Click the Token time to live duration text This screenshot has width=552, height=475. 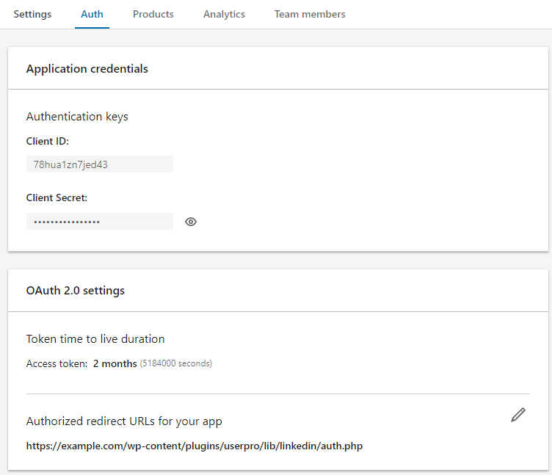point(95,339)
